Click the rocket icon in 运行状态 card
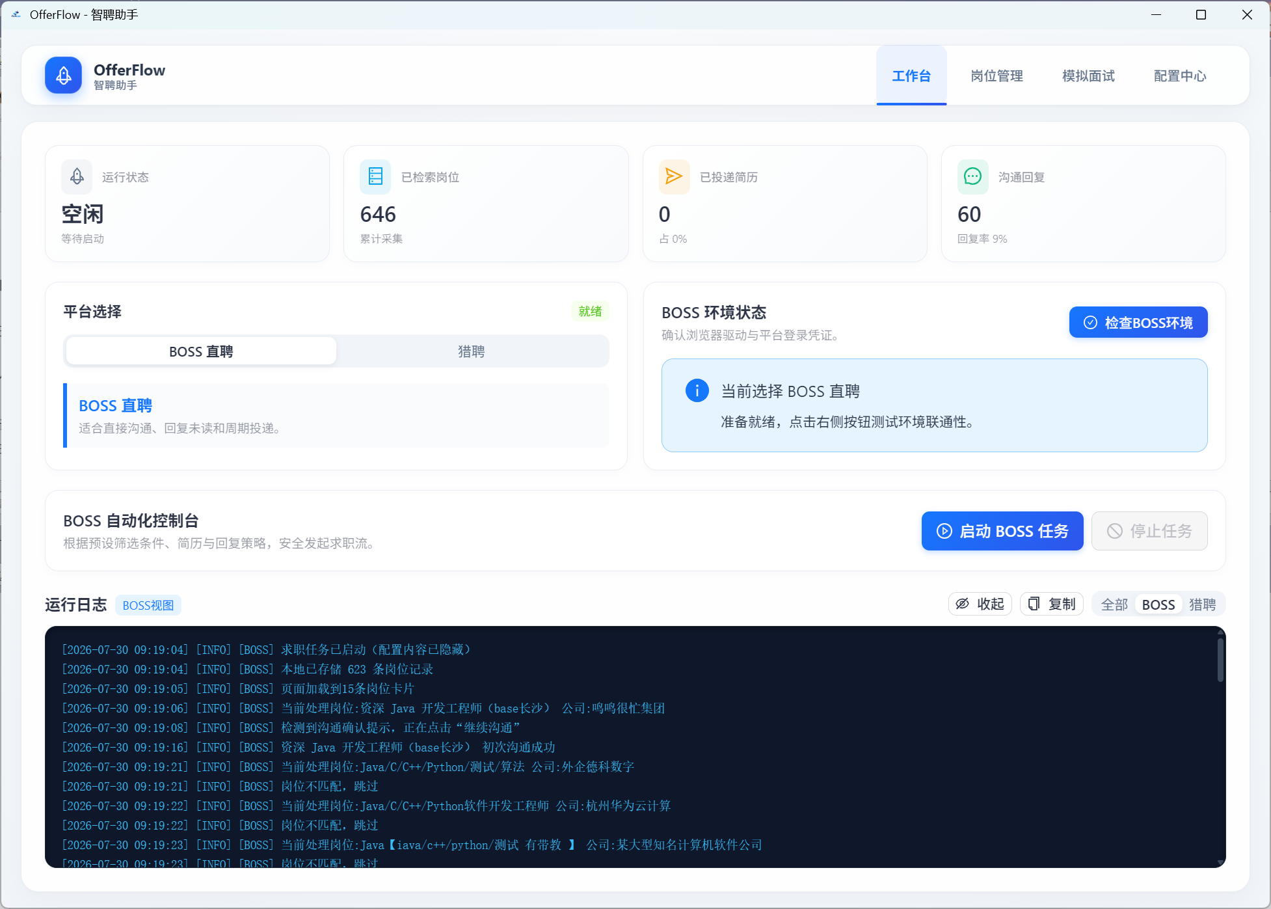 (77, 176)
